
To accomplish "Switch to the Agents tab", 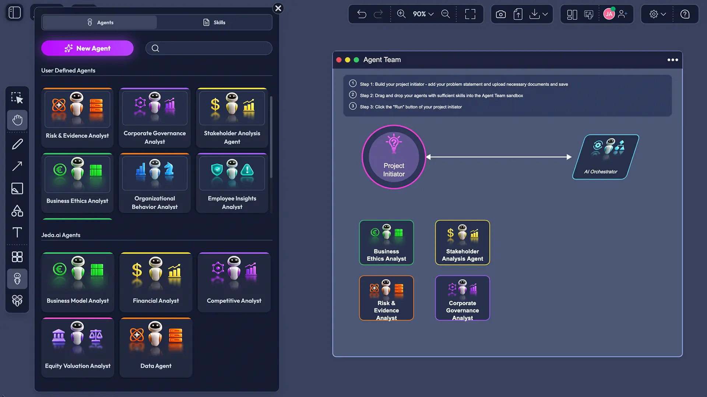I will tap(100, 22).
